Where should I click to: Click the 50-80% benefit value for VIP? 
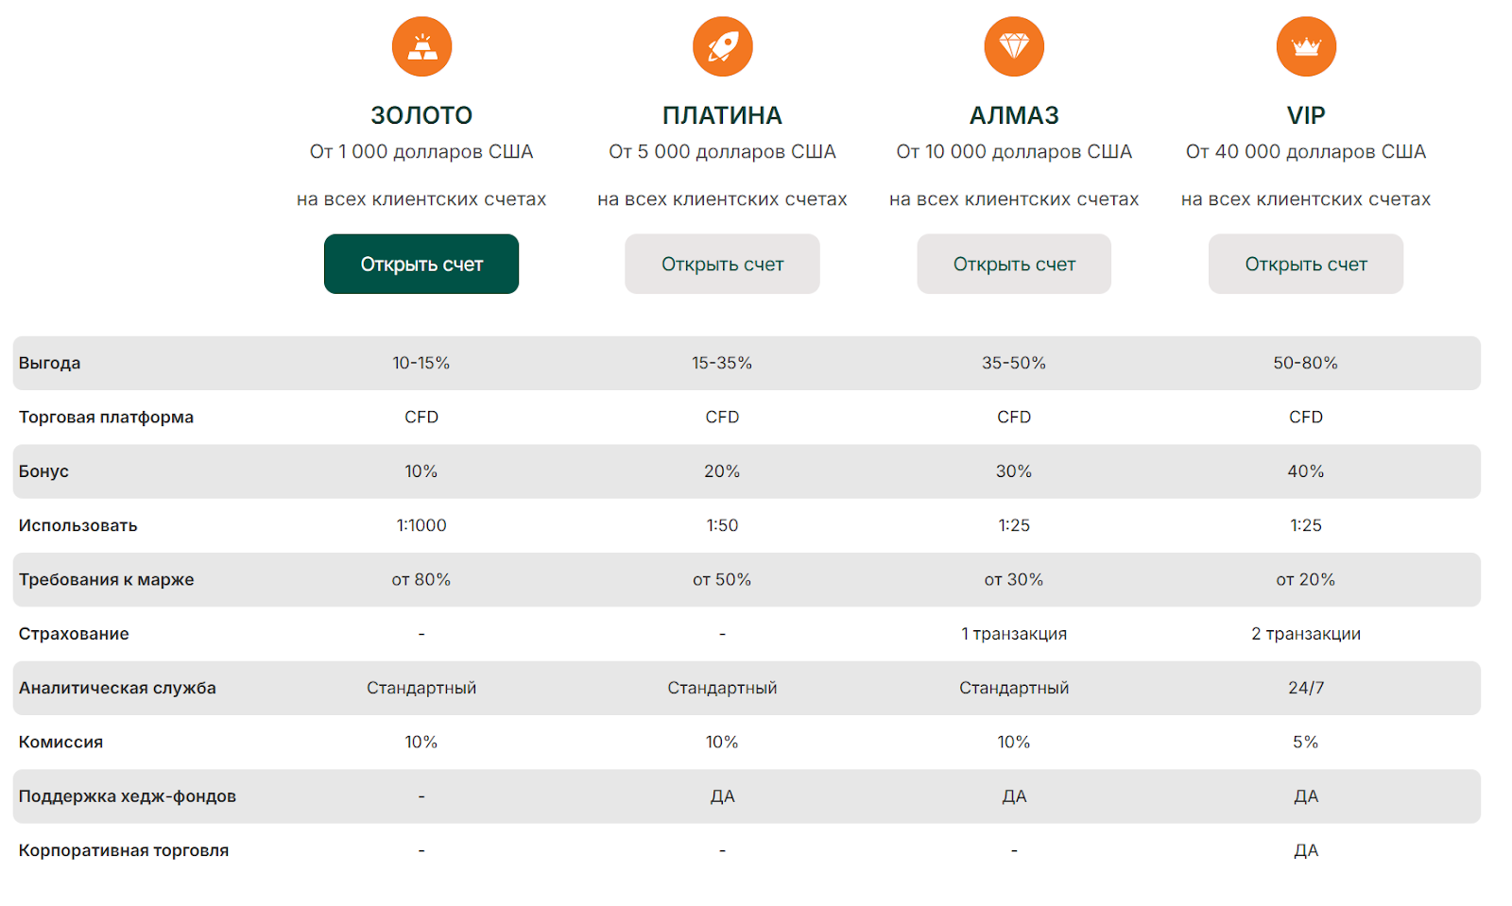[x=1305, y=363]
